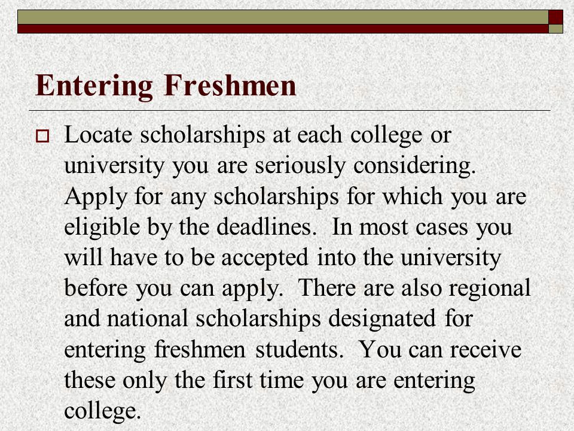
Task: Click the "Entering Freshmen" slide title
Action: click(166, 86)
